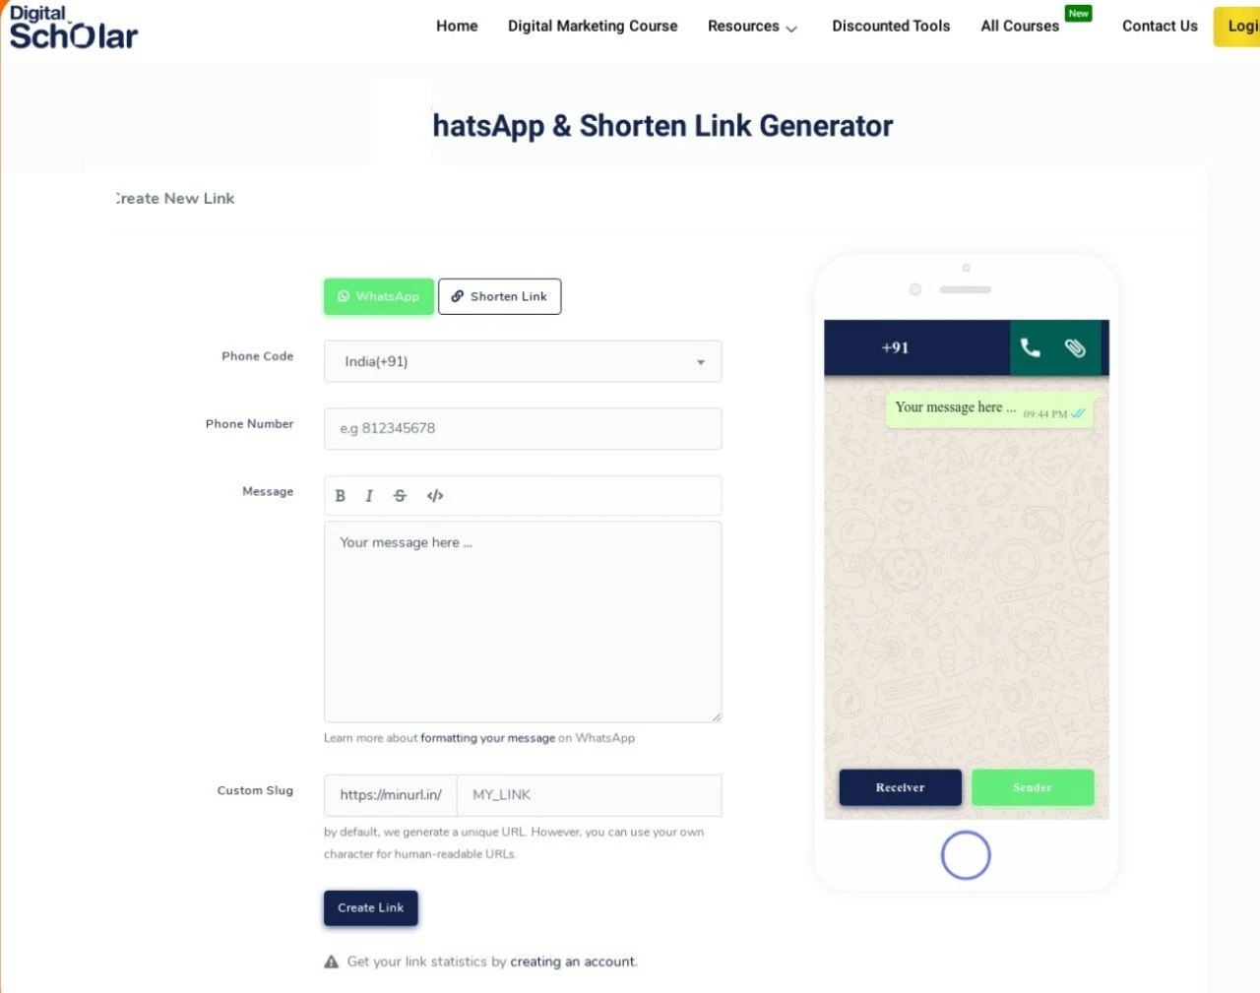Go to Discounted Tools page
Screen dimensions: 1260x993
click(x=891, y=27)
